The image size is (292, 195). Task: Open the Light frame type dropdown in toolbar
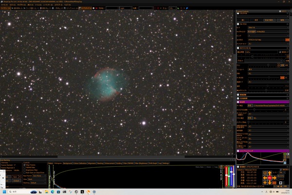[x=126, y=8]
